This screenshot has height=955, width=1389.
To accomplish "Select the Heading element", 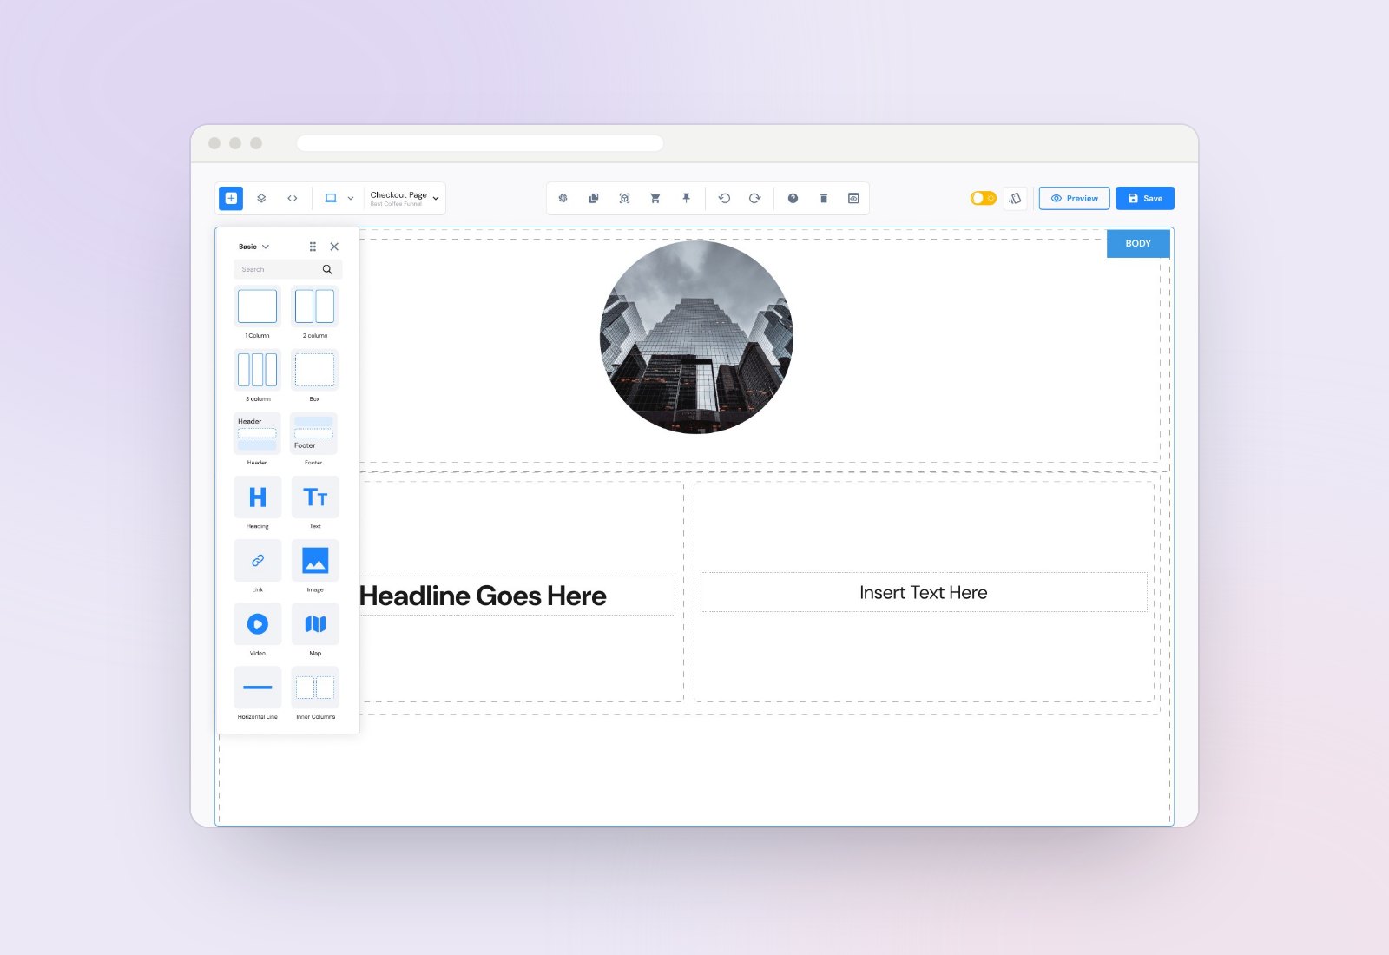I will click(258, 497).
